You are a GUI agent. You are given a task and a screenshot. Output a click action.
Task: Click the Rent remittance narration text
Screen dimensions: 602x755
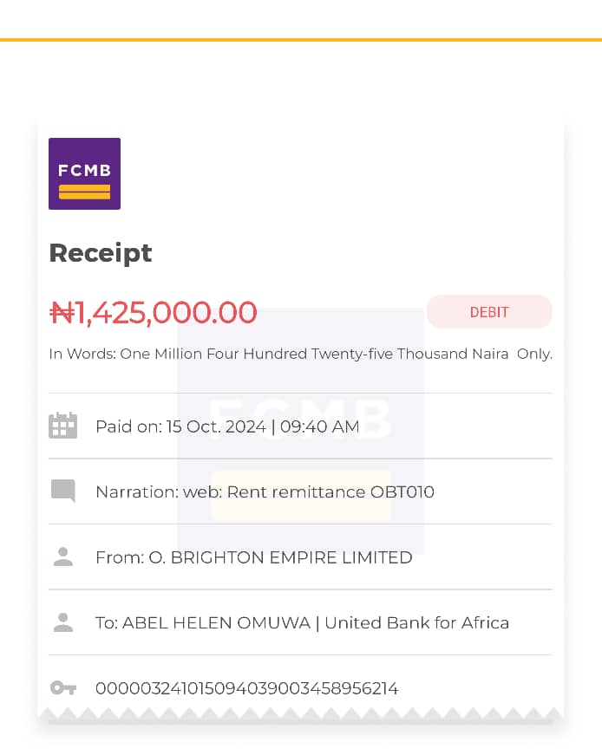pos(297,492)
